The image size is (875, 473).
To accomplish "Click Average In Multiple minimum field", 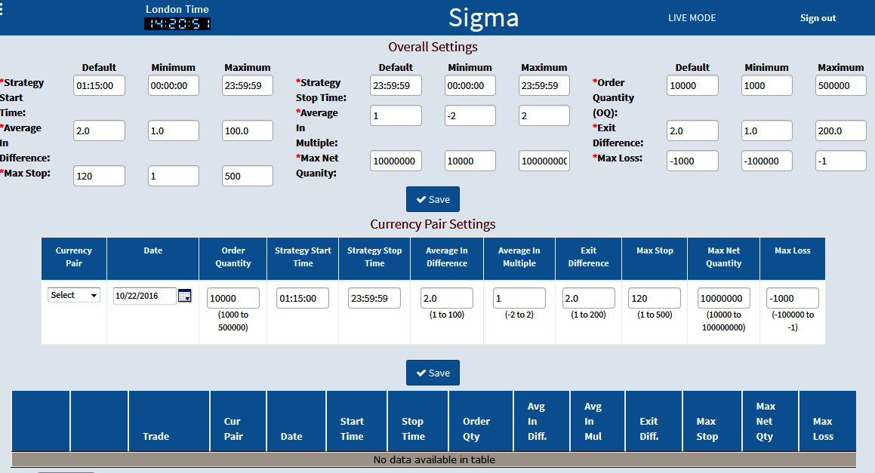I will (470, 116).
